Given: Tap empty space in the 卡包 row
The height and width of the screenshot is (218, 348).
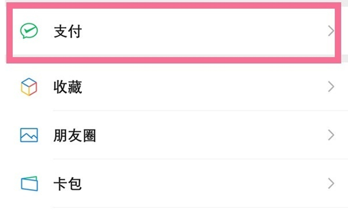Looking at the screenshot, I should click(x=200, y=184).
